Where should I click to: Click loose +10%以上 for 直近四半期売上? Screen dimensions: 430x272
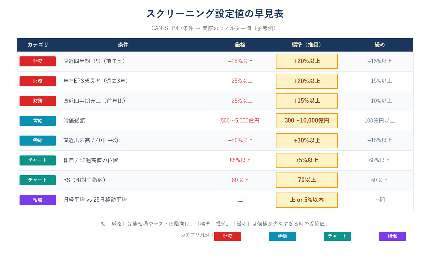coord(380,101)
